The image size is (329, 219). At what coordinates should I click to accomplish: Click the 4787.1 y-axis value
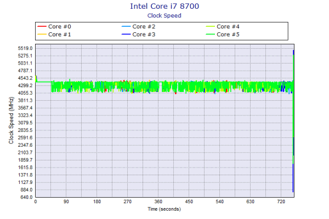click(x=25, y=71)
